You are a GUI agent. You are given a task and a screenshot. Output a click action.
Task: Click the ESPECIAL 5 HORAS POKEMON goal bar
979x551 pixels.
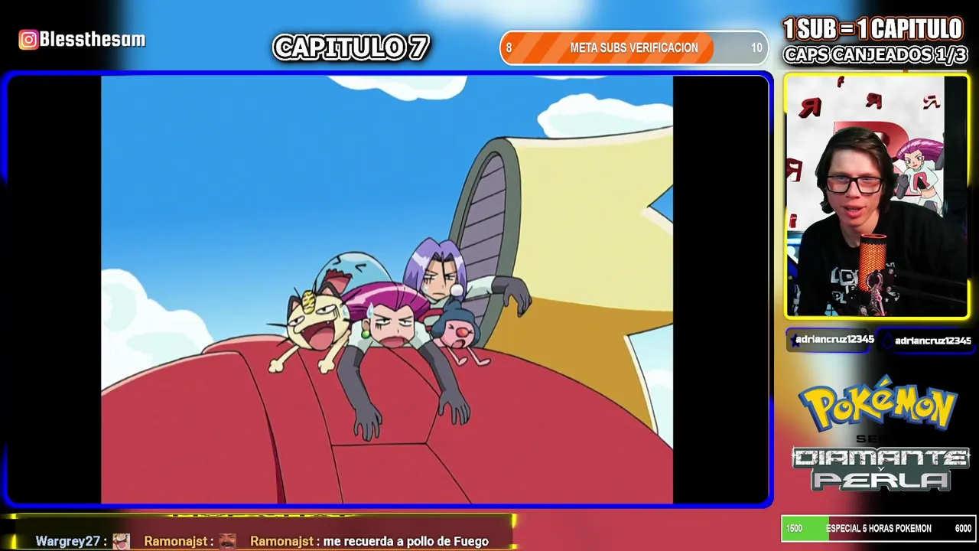[877, 528]
